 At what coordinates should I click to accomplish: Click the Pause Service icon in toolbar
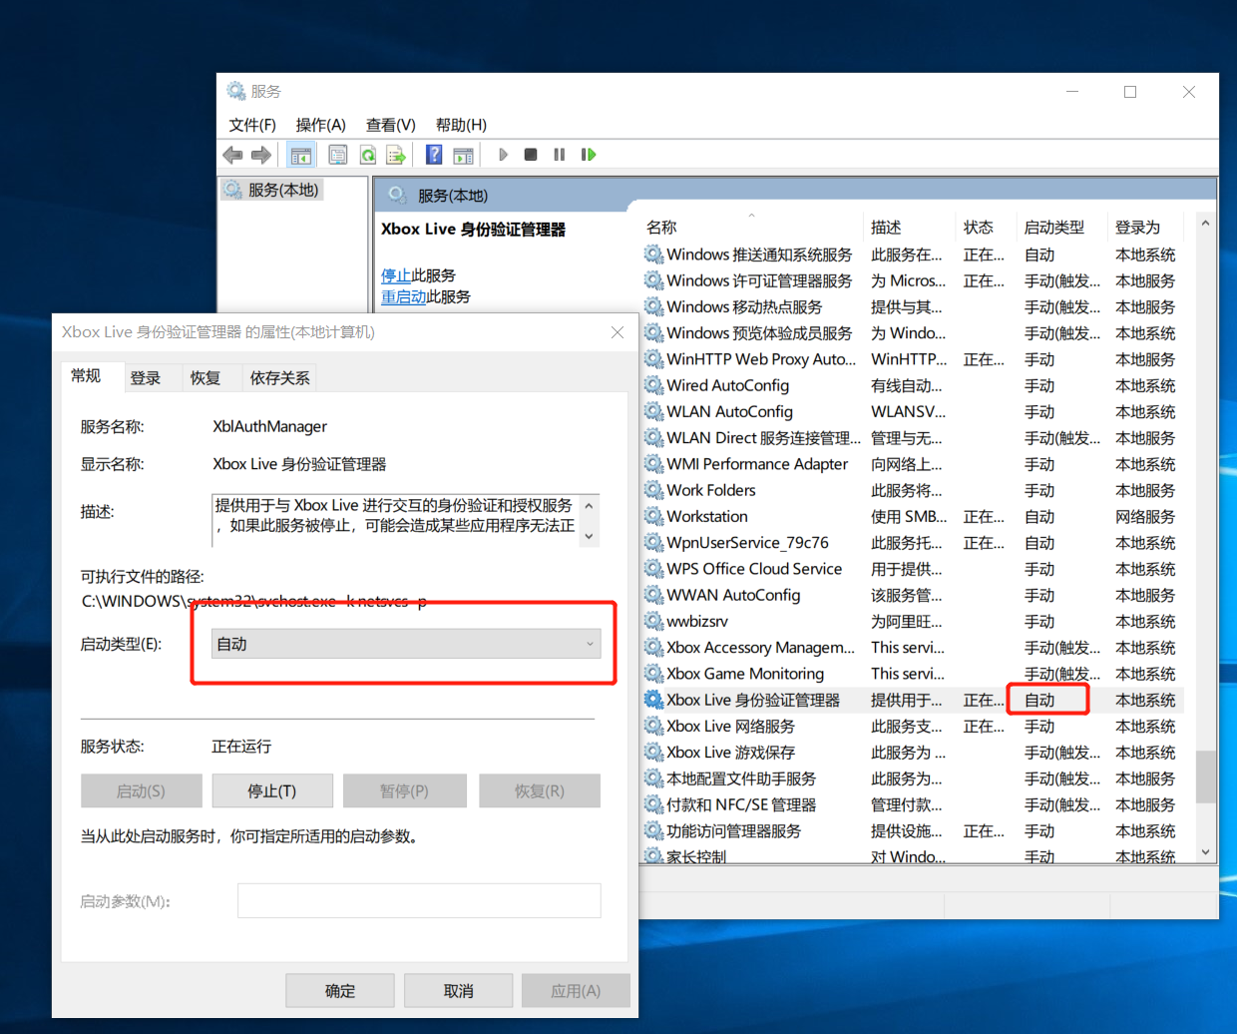pyautogui.click(x=559, y=155)
